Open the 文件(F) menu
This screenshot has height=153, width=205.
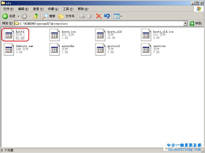coord(8,9)
